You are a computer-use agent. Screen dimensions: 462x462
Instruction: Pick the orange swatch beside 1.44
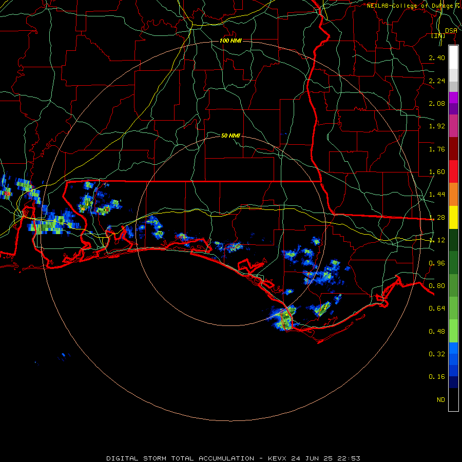coord(453,195)
